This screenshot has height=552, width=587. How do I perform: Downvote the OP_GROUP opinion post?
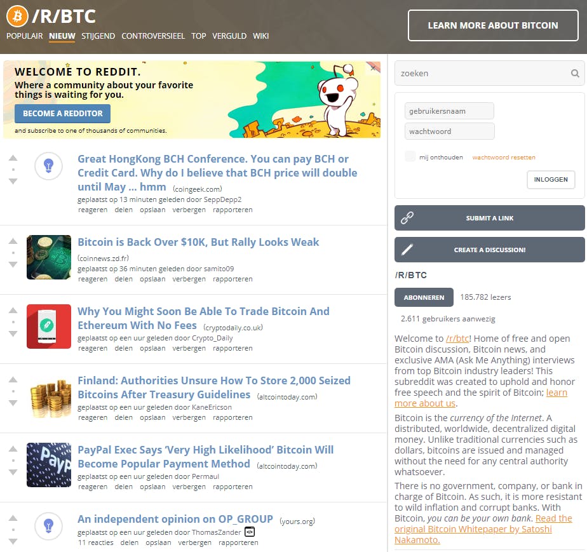(13, 541)
